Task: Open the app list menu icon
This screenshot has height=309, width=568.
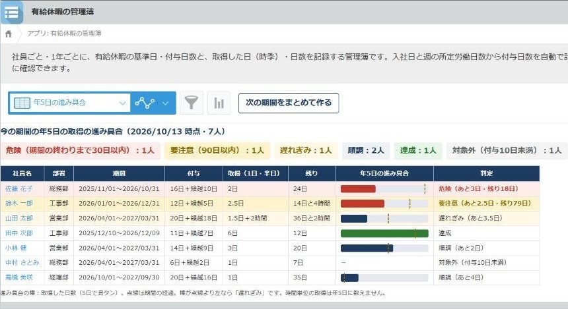Action: [12, 13]
